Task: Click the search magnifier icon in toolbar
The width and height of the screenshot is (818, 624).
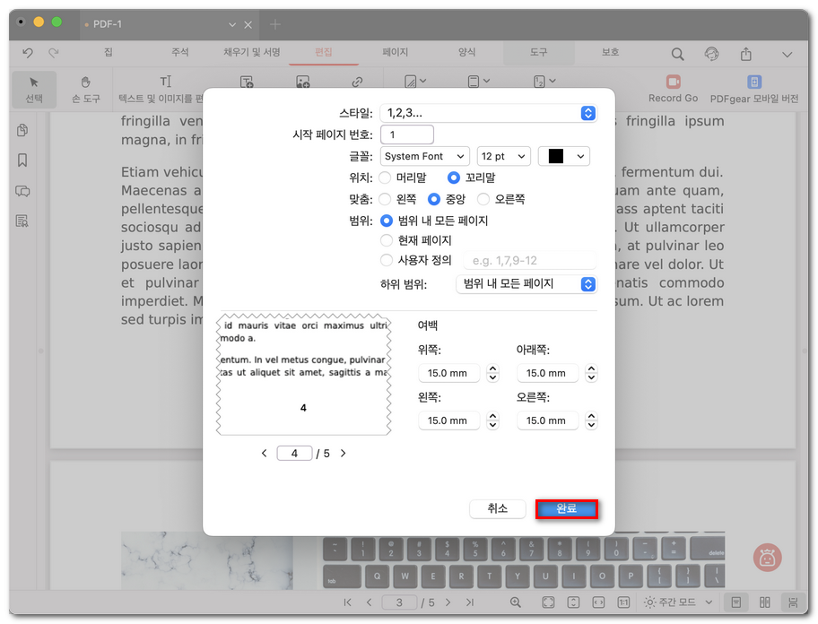Action: coord(678,54)
